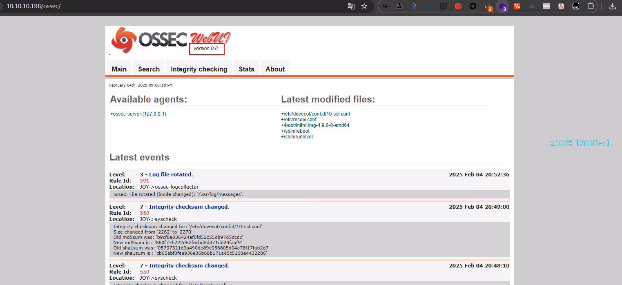Click the black hat extension icon

click(385, 6)
